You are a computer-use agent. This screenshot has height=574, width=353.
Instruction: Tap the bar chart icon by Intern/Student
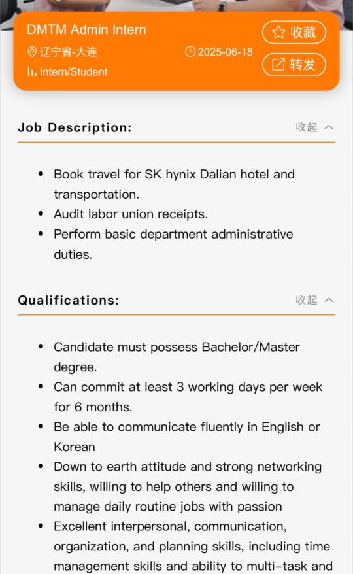point(32,71)
